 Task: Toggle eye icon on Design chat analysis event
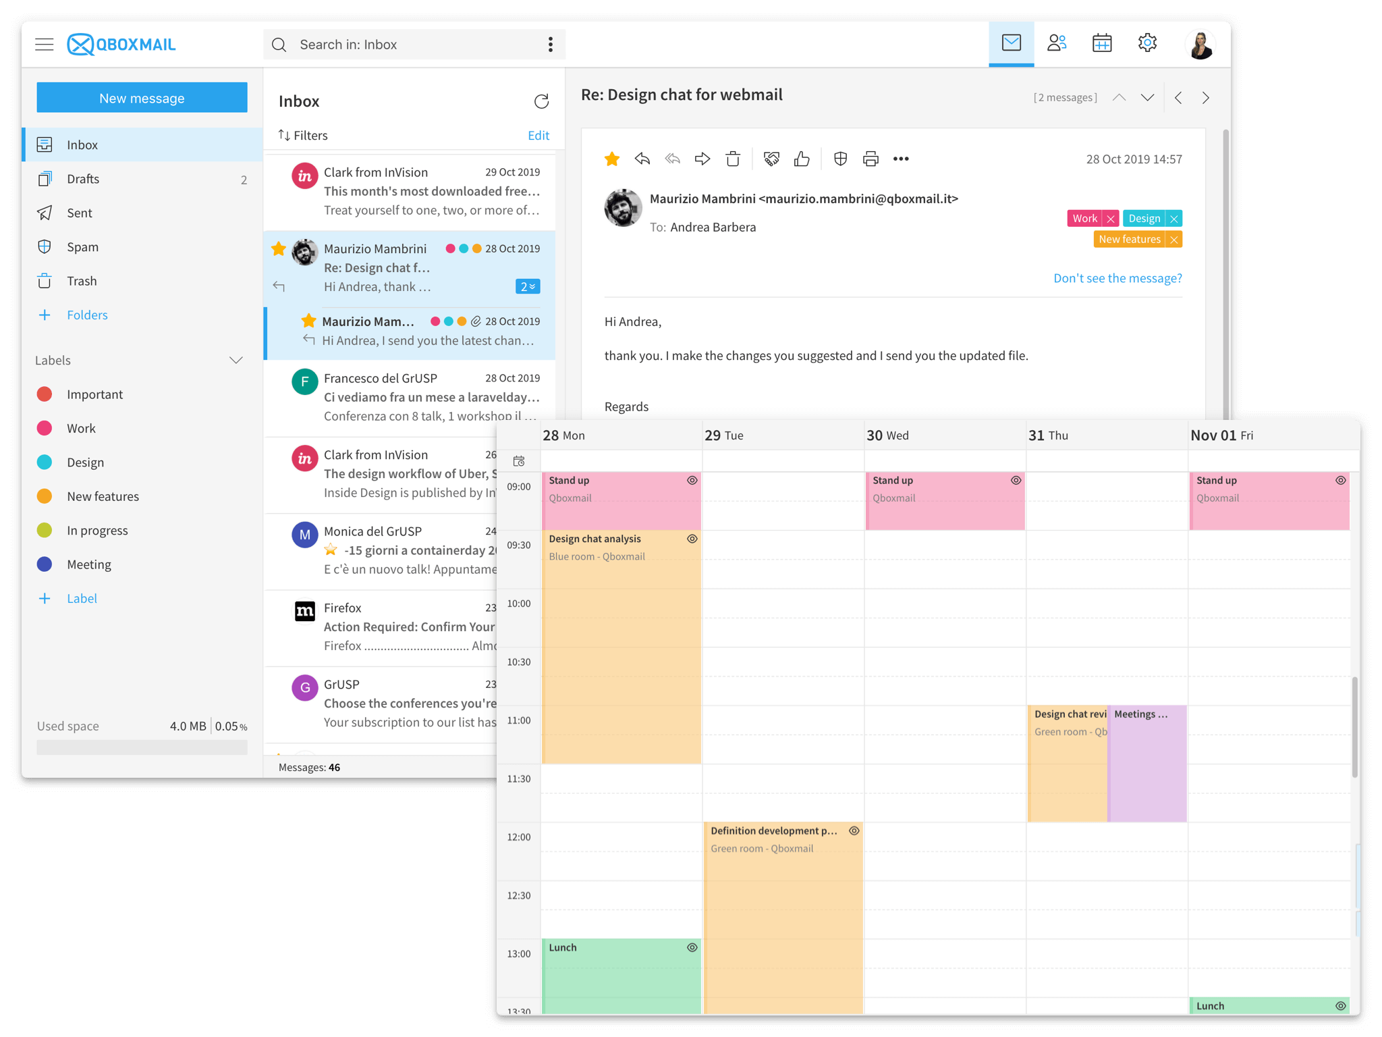[692, 539]
